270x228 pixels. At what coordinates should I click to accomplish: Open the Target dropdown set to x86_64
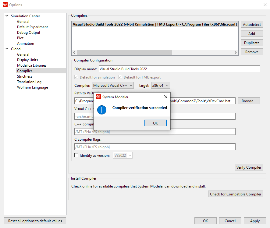point(161,86)
